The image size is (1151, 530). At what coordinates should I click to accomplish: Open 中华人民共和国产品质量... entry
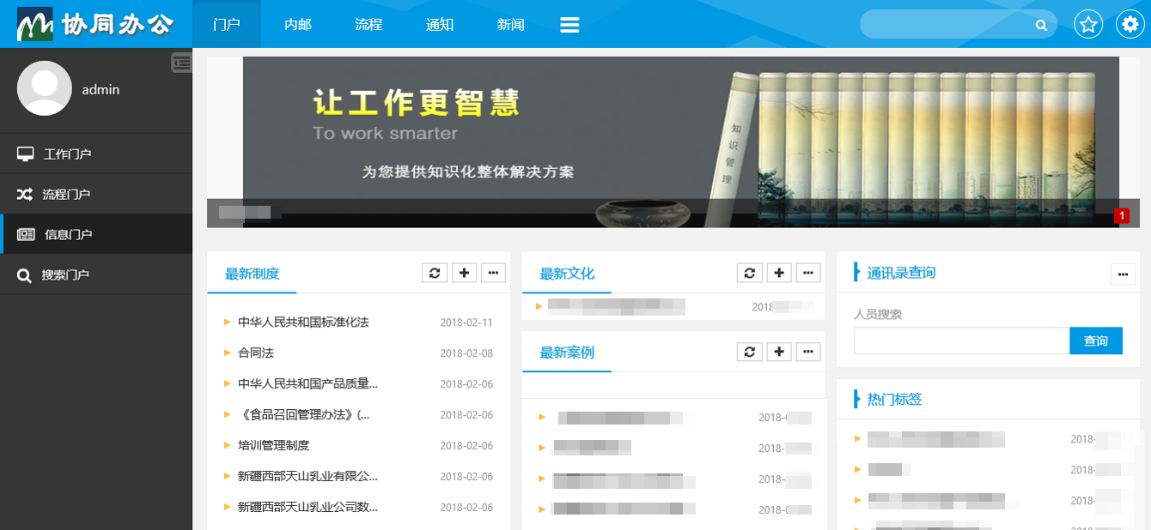(x=308, y=384)
